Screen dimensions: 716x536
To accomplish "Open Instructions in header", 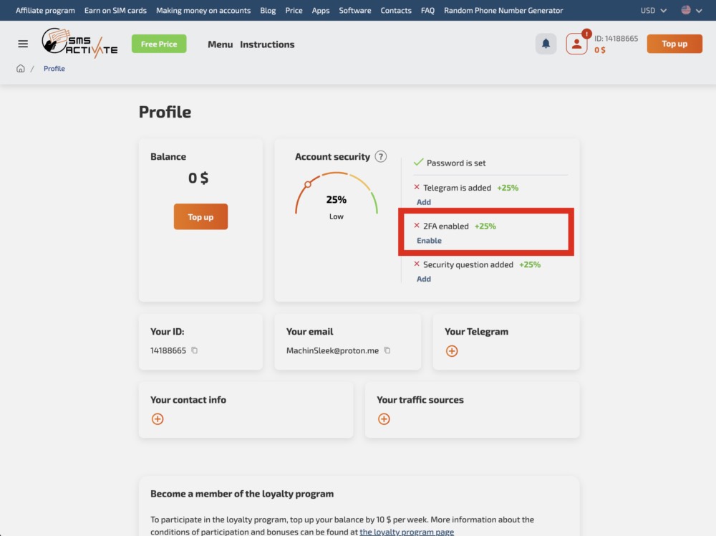I will 267,44.
